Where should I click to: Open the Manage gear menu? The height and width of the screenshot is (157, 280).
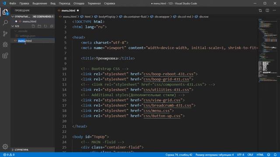point(5,147)
